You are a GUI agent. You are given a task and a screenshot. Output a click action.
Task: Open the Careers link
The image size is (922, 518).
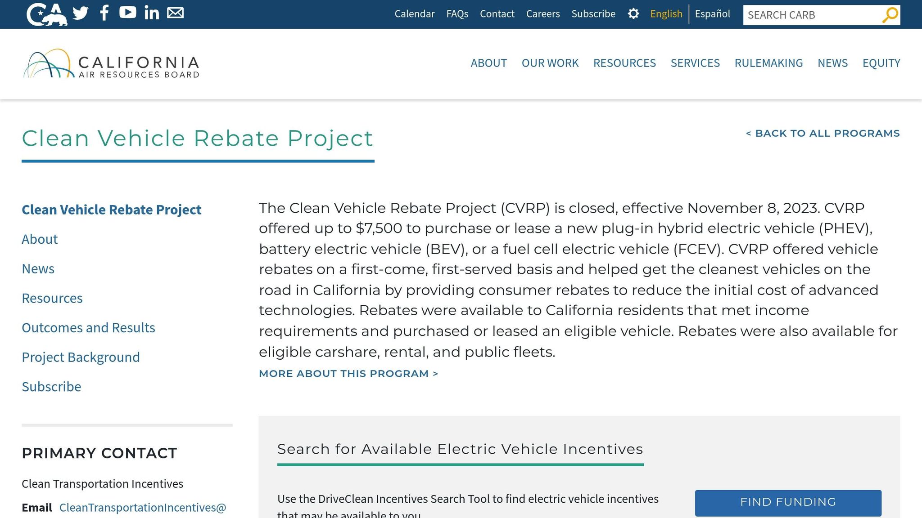(543, 14)
